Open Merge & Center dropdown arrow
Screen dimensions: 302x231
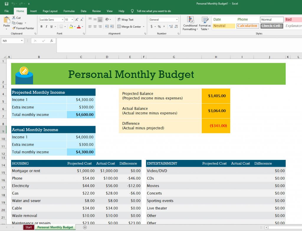coord(144,27)
